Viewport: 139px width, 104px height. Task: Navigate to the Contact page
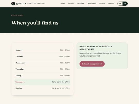click(111, 4)
